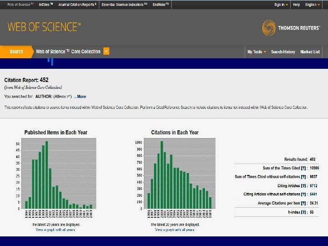Open Search History
The image size is (328, 246).
click(283, 51)
